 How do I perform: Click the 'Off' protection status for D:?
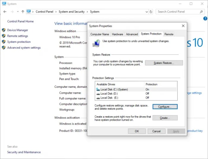pyautogui.click(x=147, y=94)
